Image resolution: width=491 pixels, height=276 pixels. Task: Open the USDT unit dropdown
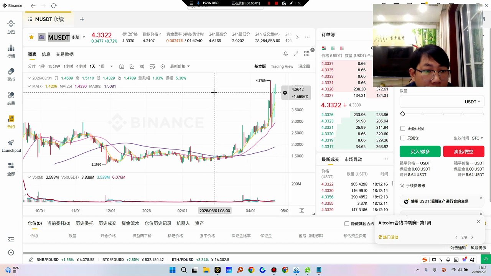(x=473, y=102)
